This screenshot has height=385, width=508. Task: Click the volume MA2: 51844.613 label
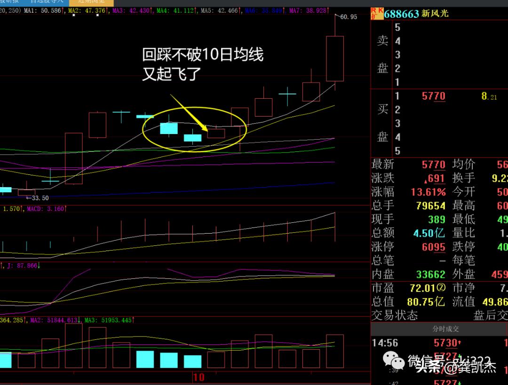point(55,320)
